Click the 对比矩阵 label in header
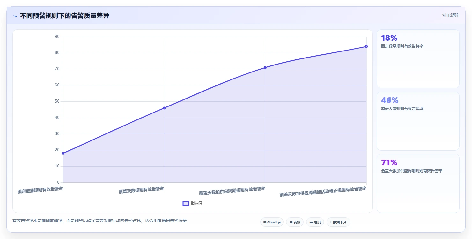 click(x=451, y=15)
